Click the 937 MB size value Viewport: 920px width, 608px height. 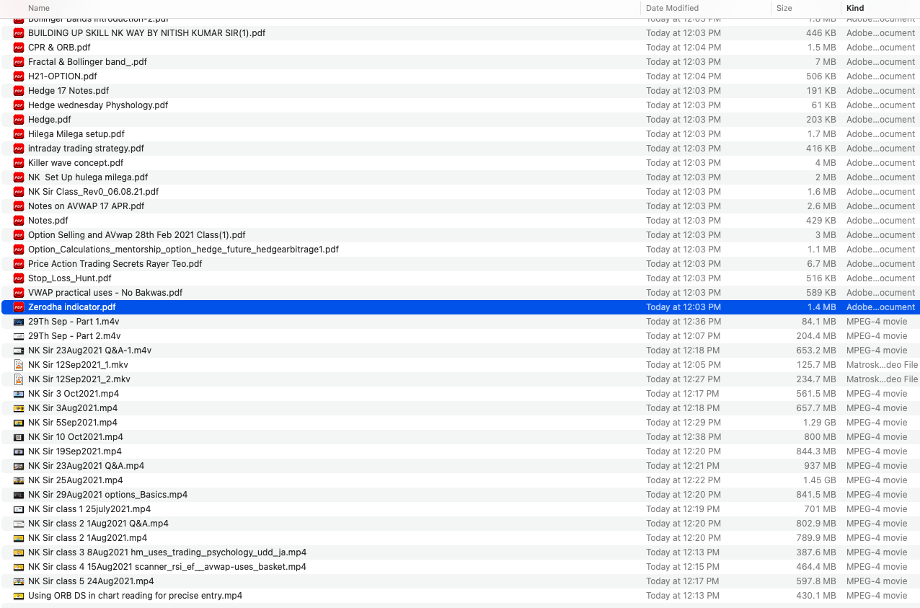pyautogui.click(x=821, y=466)
